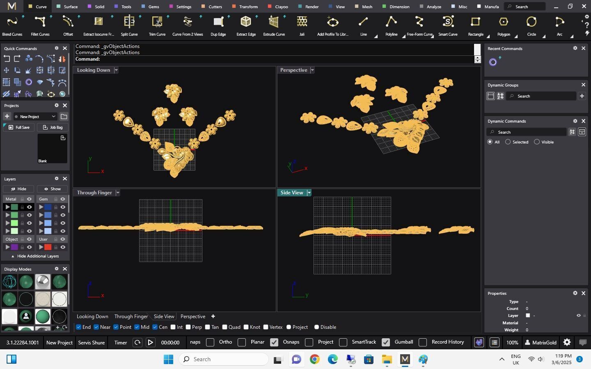
Task: Open the New Project dropdown
Action: (35, 116)
